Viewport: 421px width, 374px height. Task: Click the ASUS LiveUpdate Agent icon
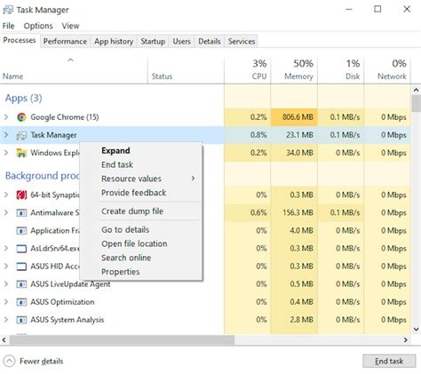click(x=21, y=284)
